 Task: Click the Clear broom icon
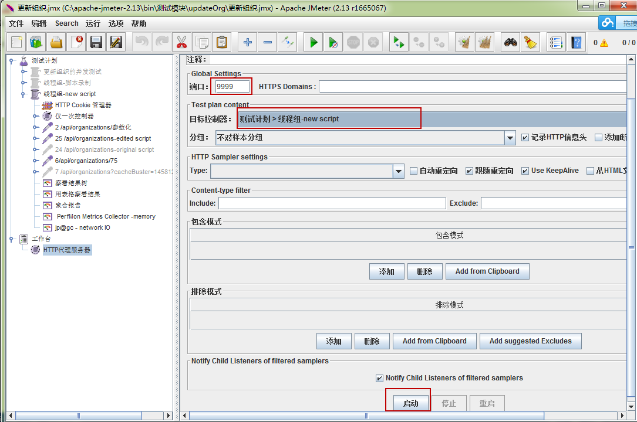point(464,42)
